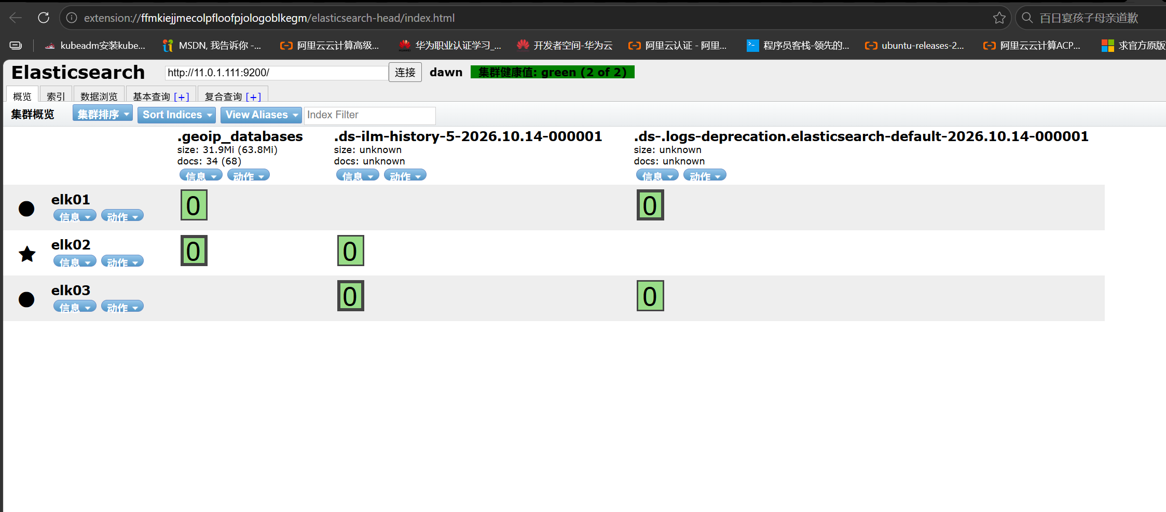Open the View Aliases dropdown
This screenshot has width=1166, height=512.
(260, 115)
